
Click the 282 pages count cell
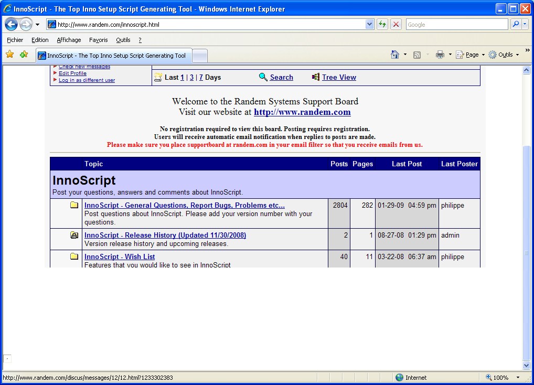pyautogui.click(x=362, y=213)
